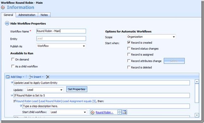Collapse the If Round Robin condition arrow
The width and height of the screenshot is (204, 123).
pyautogui.click(x=12, y=95)
